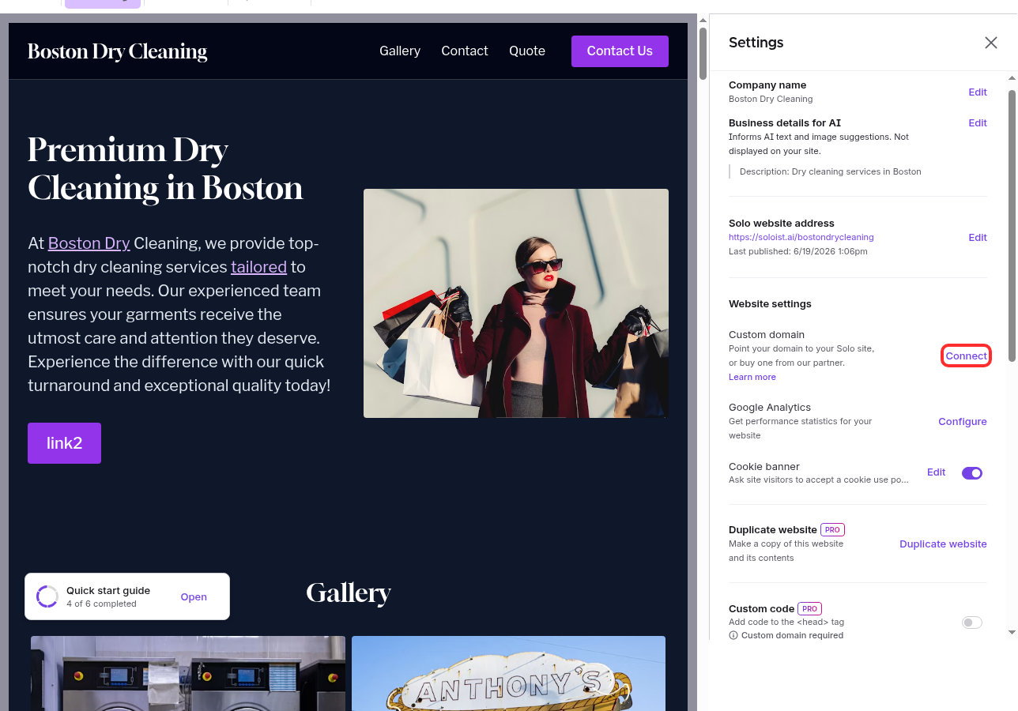1018x711 pixels.
Task: Click the woman with shopping bags image
Action: click(516, 303)
